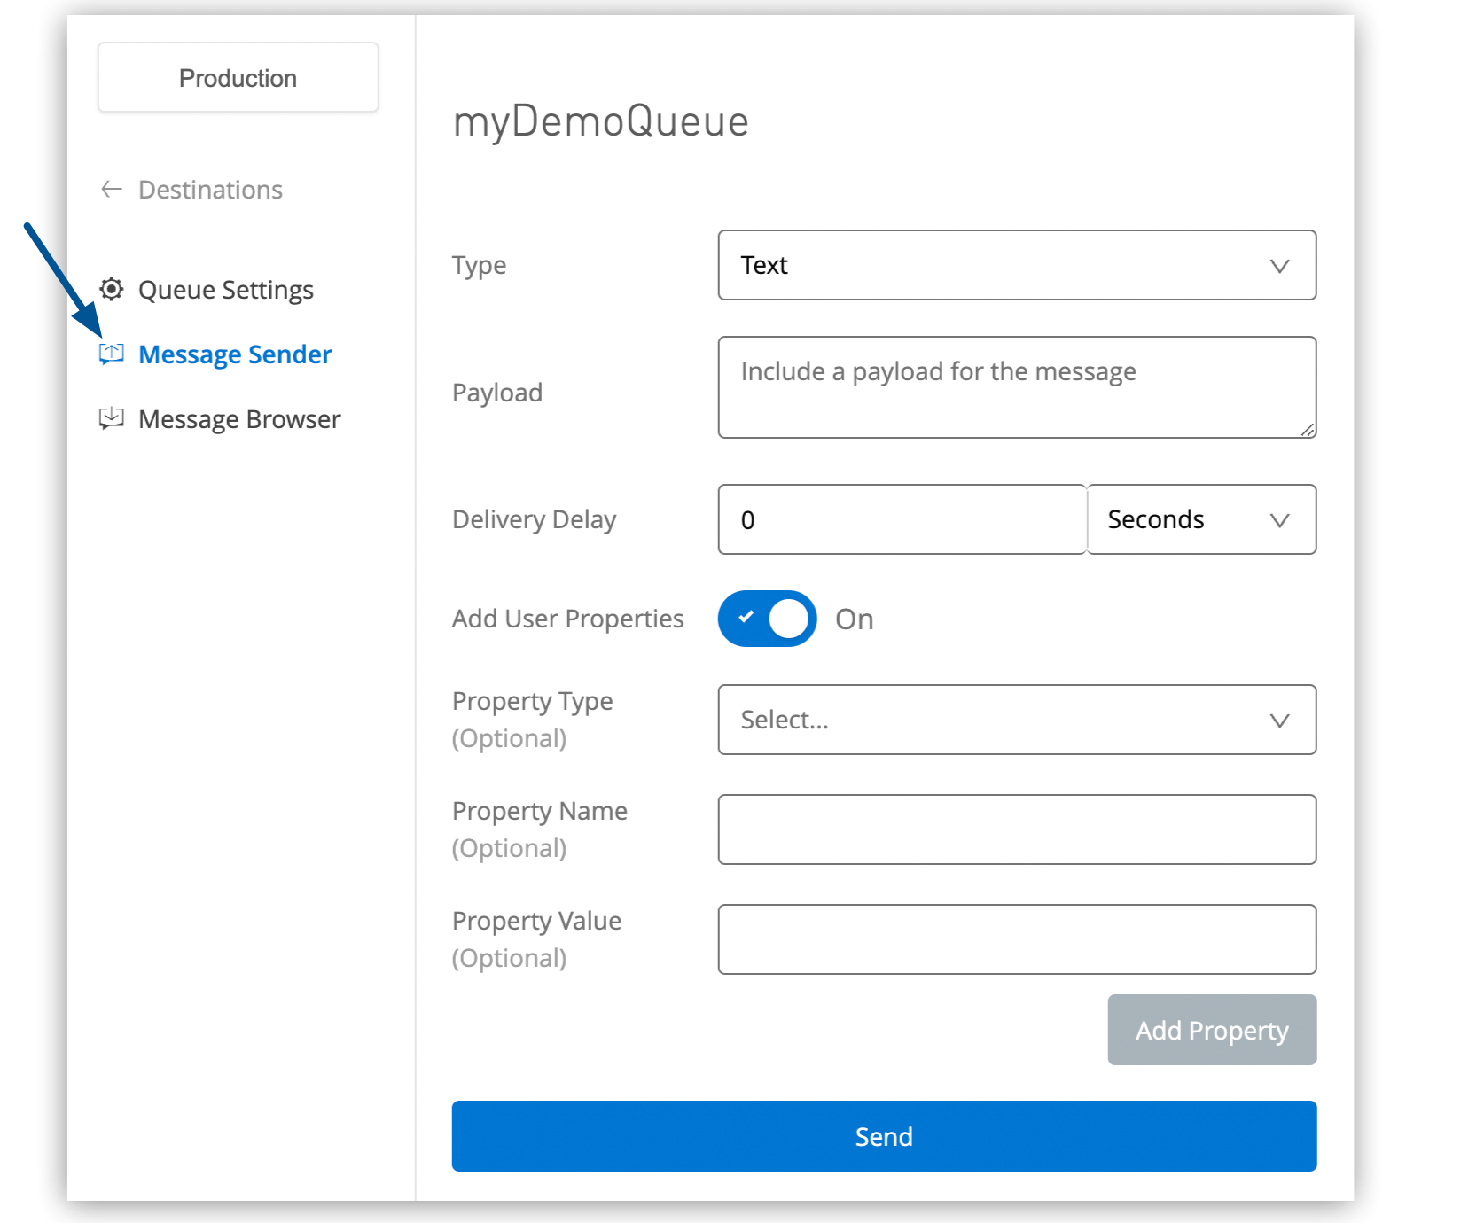1484x1223 pixels.
Task: Click the Production environment button
Action: (238, 78)
